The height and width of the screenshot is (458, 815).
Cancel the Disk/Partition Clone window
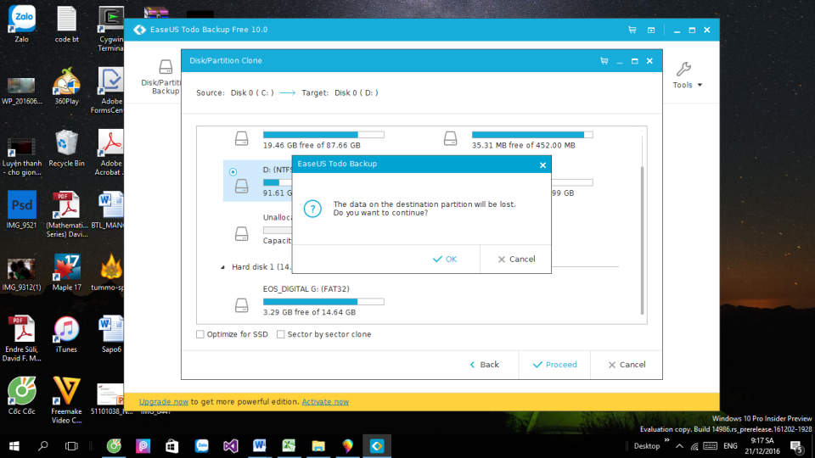click(627, 365)
